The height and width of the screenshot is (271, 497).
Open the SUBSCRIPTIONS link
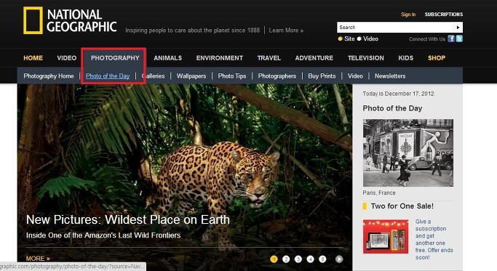click(444, 15)
